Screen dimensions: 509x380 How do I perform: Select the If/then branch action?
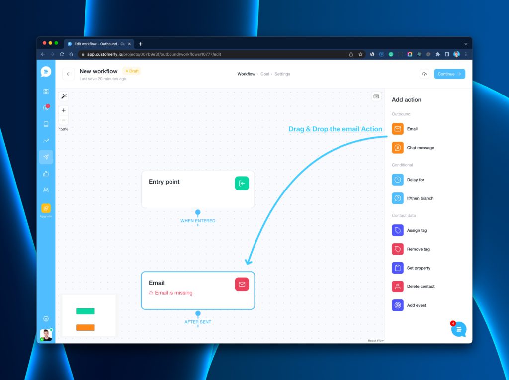[413, 198]
